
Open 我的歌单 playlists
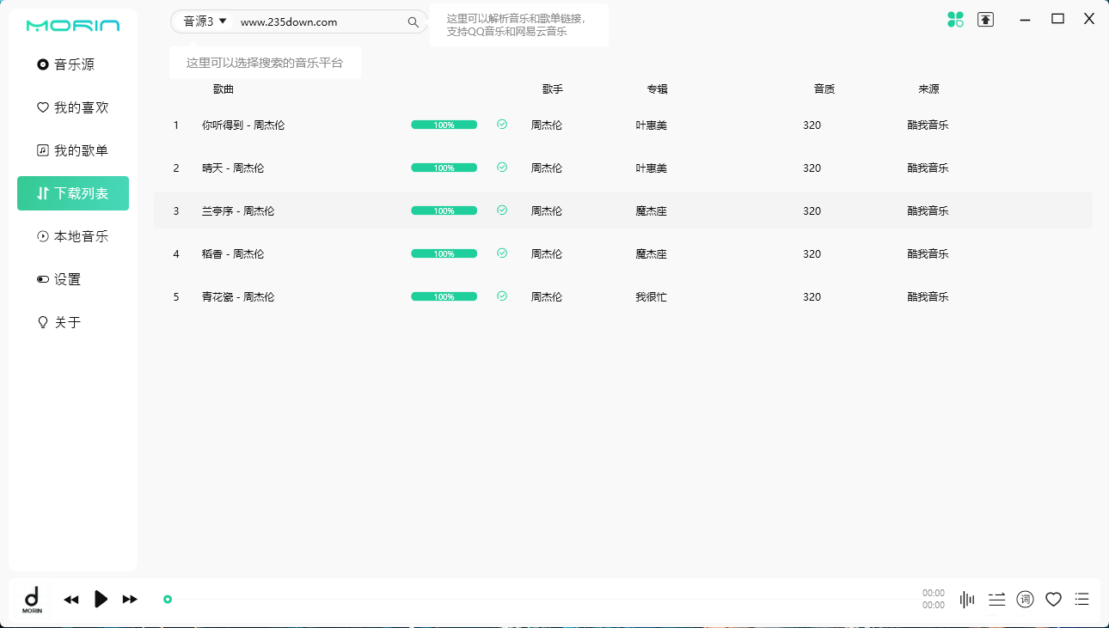click(73, 150)
